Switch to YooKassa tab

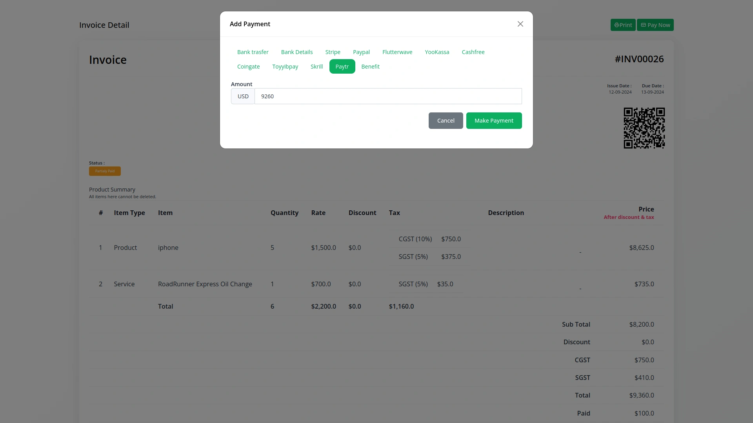437,52
